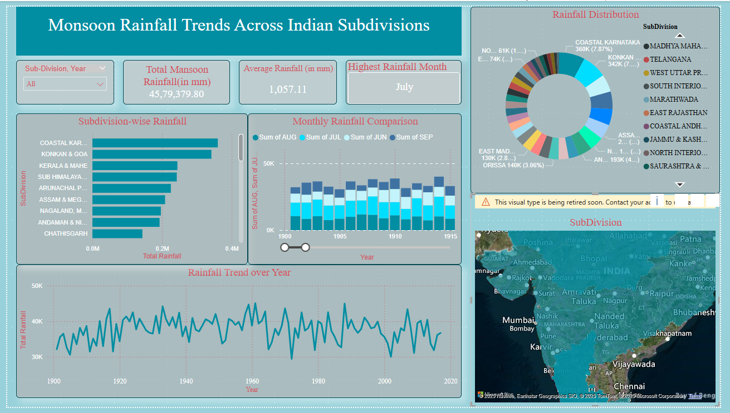Click the Subdivision-wise Rainfall vertical scrollbar
730x413 pixels.
pos(241,147)
